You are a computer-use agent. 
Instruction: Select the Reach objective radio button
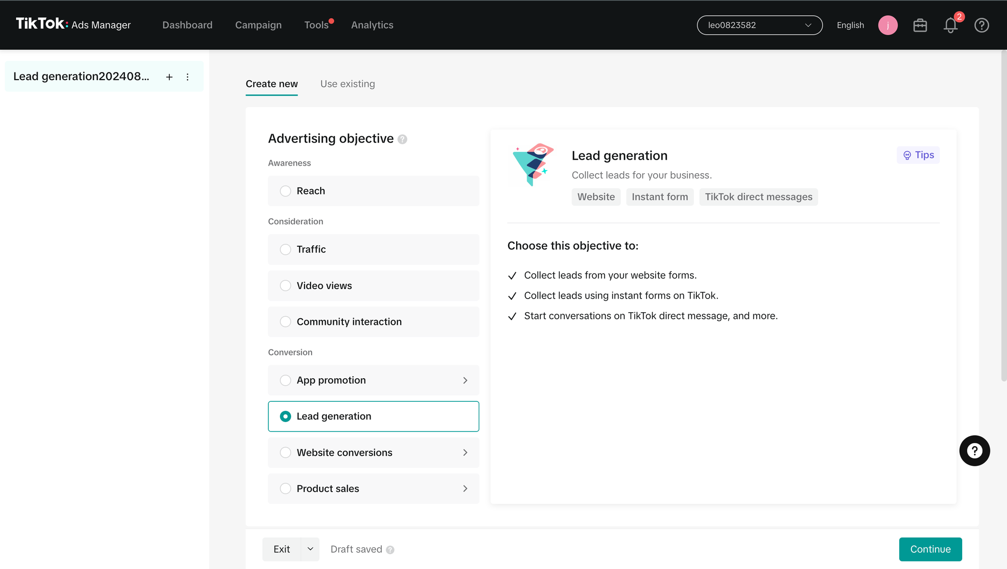[x=285, y=191]
